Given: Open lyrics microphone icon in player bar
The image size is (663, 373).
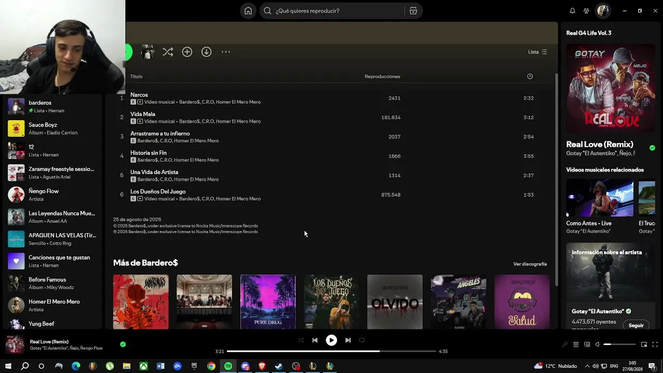Looking at the screenshot, I should click(565, 345).
